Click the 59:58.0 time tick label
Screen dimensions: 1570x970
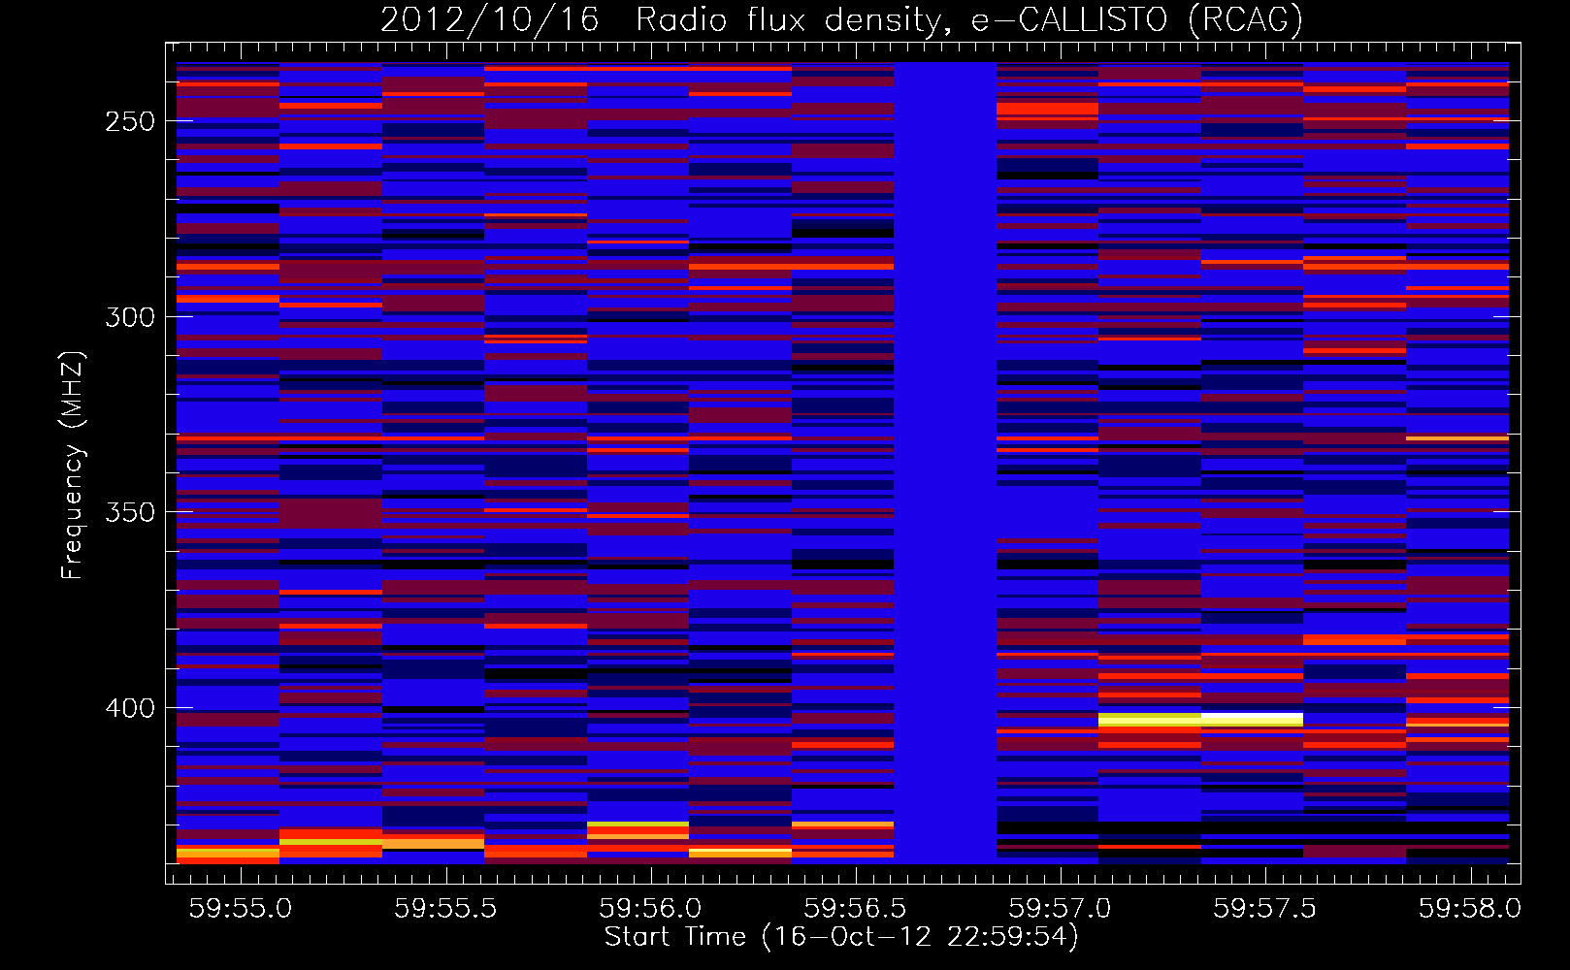[x=1470, y=908]
